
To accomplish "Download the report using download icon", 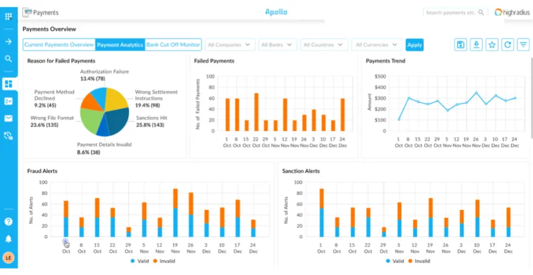I will pos(477,45).
